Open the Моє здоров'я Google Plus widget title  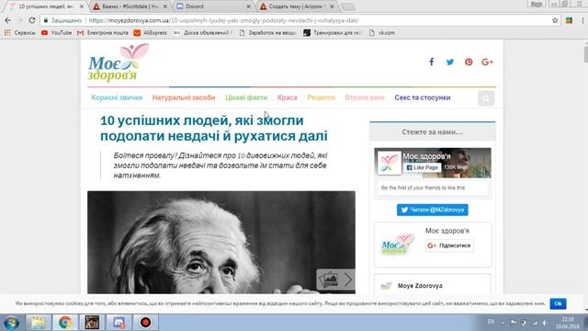(x=447, y=231)
